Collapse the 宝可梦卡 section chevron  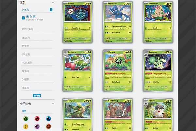click(53, 103)
